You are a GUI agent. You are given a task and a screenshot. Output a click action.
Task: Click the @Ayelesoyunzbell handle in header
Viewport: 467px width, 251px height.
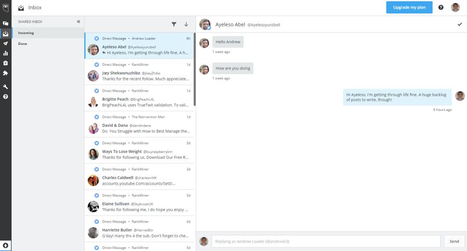coord(264,25)
